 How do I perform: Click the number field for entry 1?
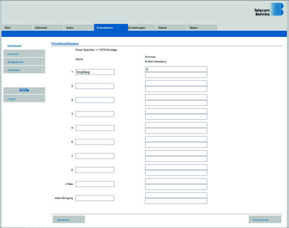click(x=176, y=69)
